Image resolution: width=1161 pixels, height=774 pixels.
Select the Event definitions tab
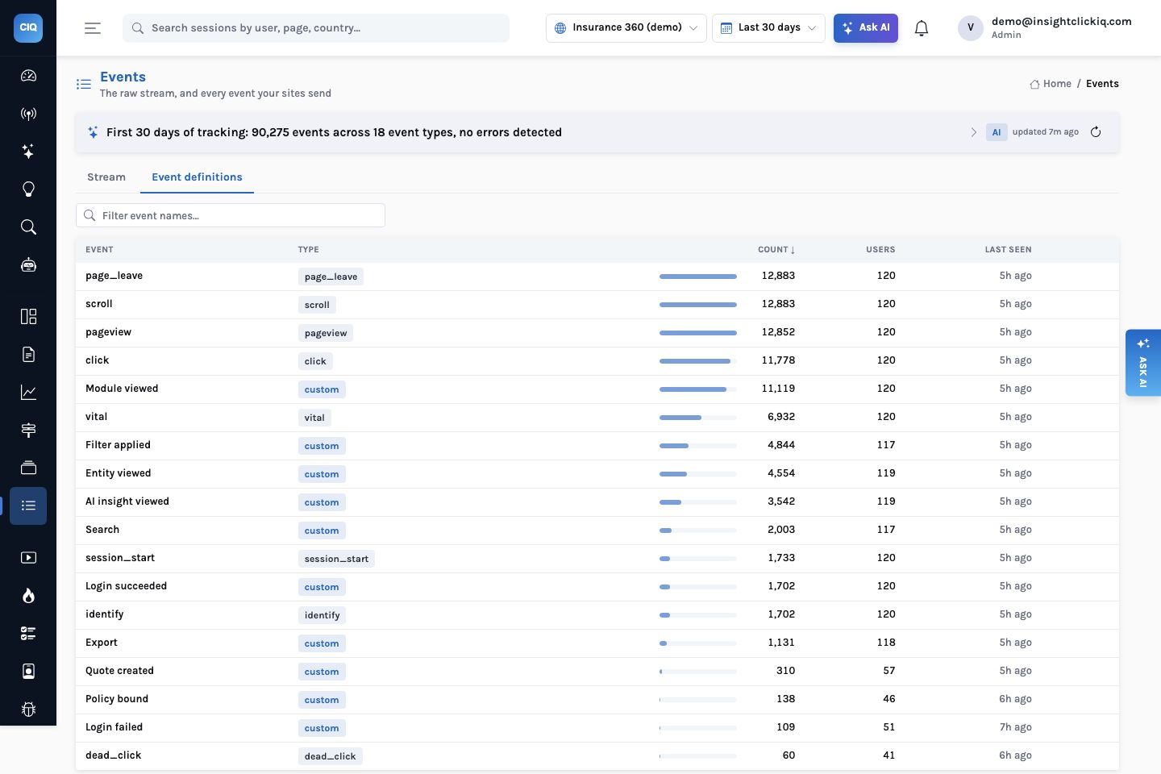[197, 177]
